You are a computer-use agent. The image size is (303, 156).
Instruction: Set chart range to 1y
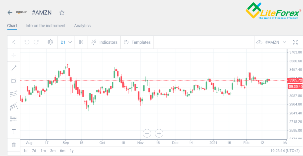(72, 151)
